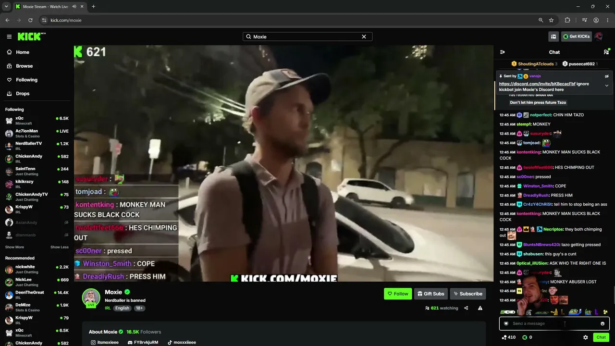The height and width of the screenshot is (346, 615).
Task: Open DeenTheGreat in Recommended channels
Action: (37, 295)
